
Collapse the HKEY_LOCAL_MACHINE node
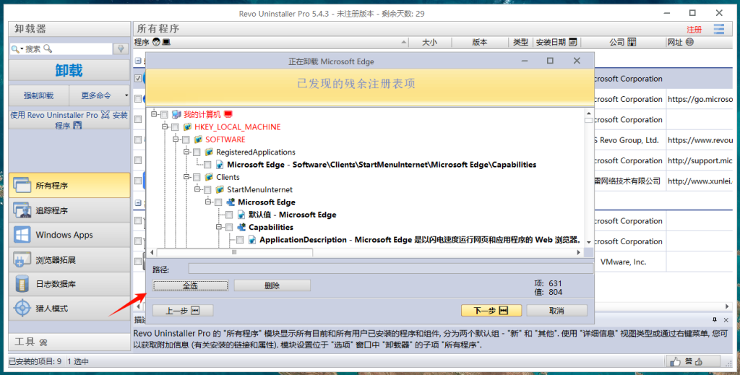pos(165,127)
